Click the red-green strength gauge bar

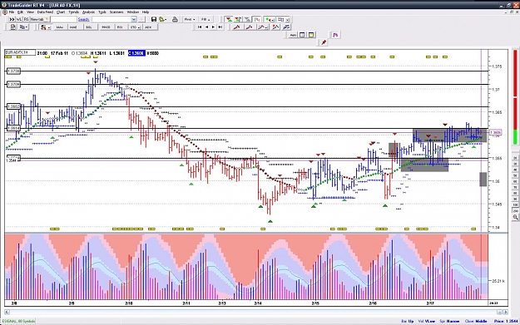coord(515,96)
